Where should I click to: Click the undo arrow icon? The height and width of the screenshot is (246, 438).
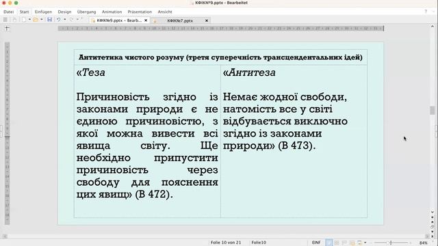coord(59,20)
